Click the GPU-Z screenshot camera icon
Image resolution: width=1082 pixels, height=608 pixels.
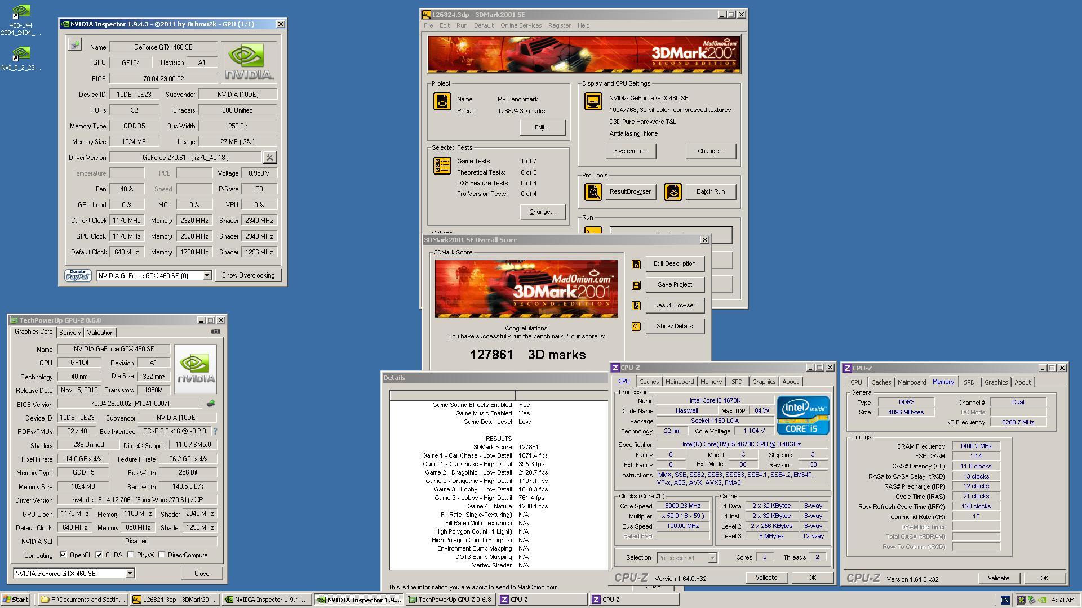point(216,332)
